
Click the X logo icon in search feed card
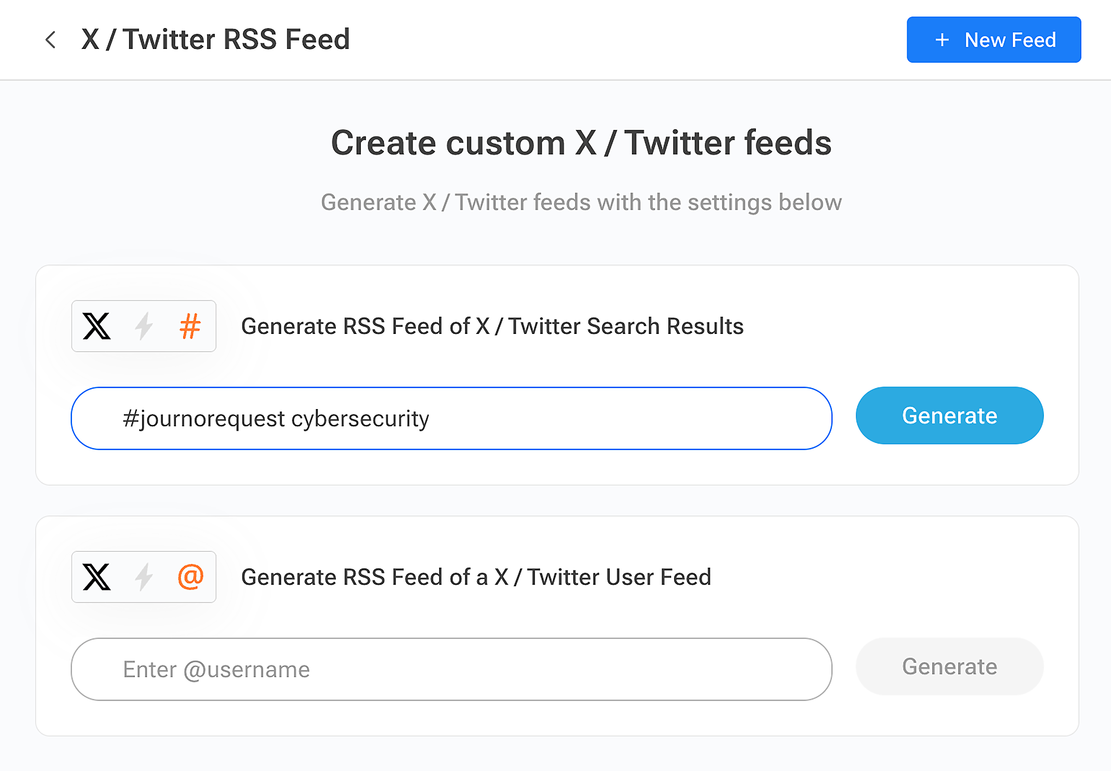[97, 326]
